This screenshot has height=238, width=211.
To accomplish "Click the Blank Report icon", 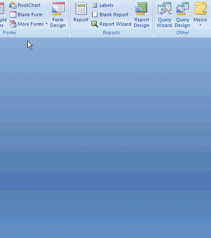I will [x=94, y=15].
